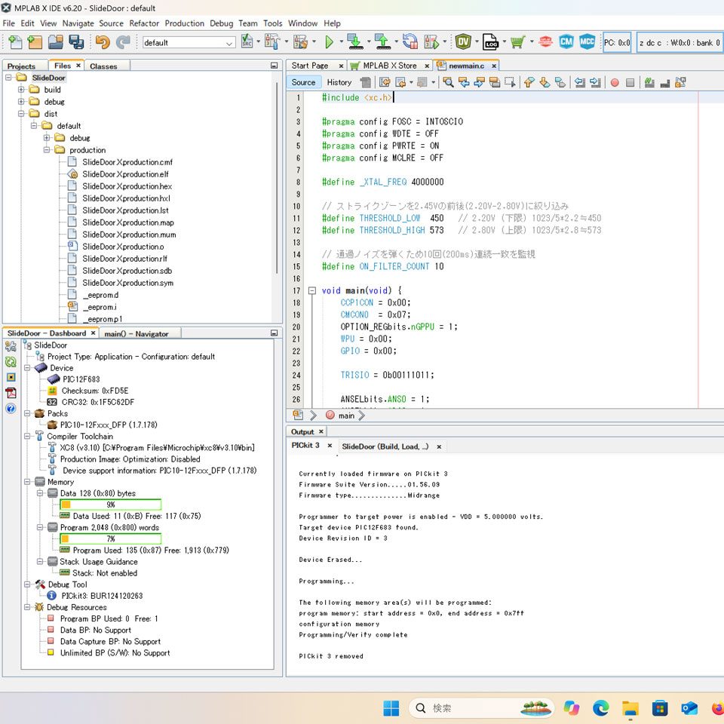Save all files with the Save All icon
This screenshot has height=724, width=724.
(76, 42)
